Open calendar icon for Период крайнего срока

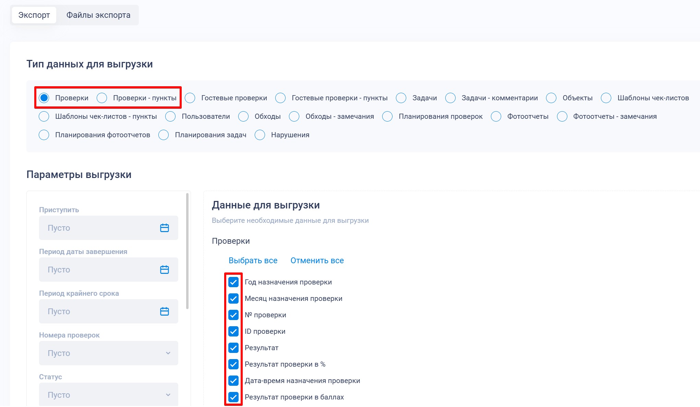(x=164, y=311)
